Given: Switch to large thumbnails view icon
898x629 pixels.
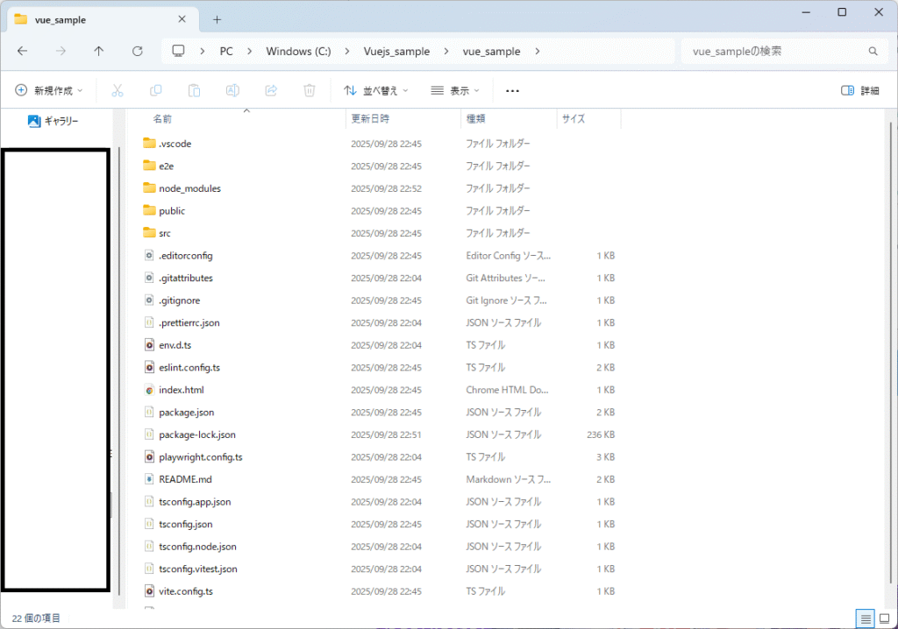Looking at the screenshot, I should (884, 618).
